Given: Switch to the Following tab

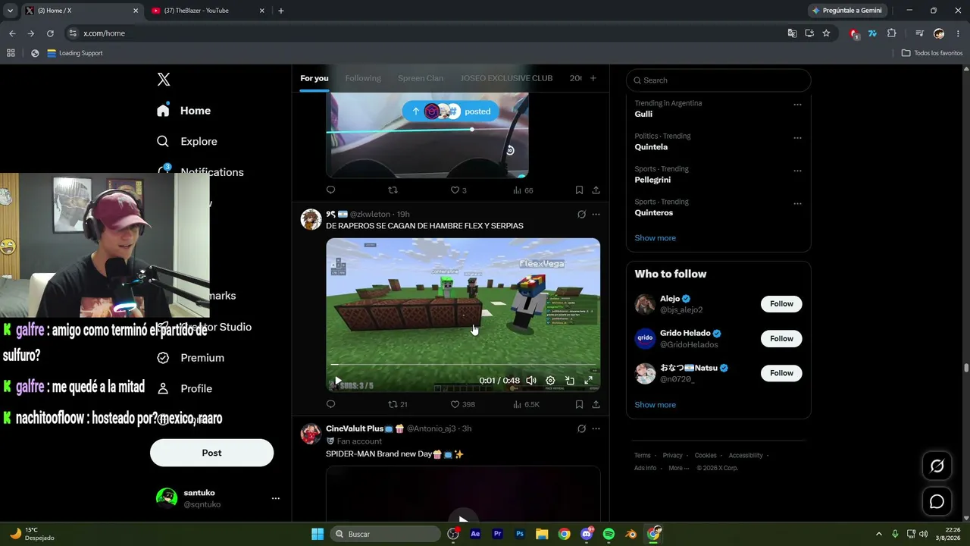Looking at the screenshot, I should [363, 78].
